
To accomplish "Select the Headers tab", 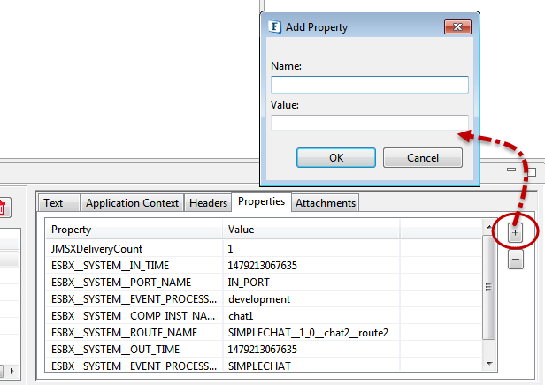I will (x=208, y=203).
